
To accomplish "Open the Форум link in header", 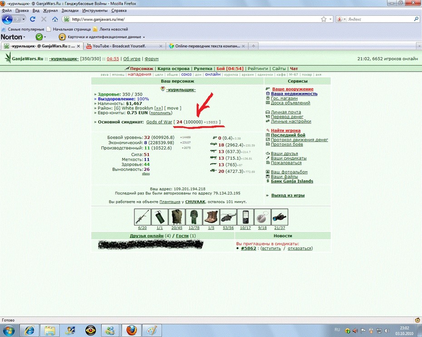I will (x=152, y=59).
